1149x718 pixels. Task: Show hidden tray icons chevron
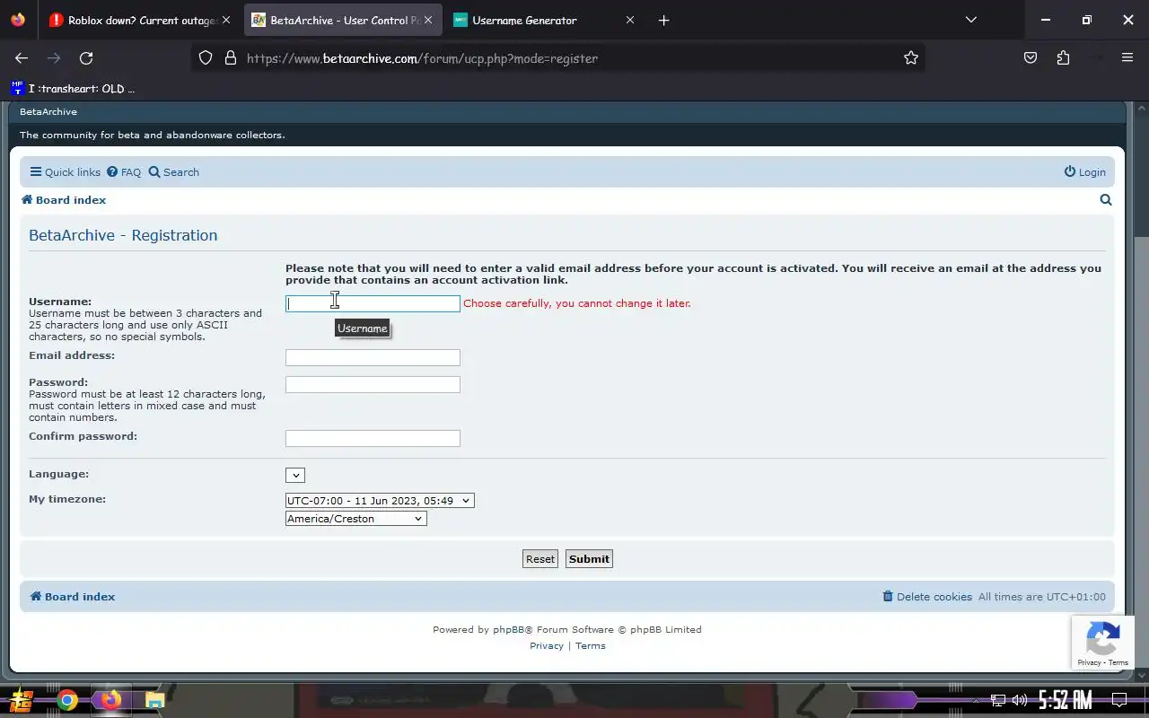(x=977, y=700)
